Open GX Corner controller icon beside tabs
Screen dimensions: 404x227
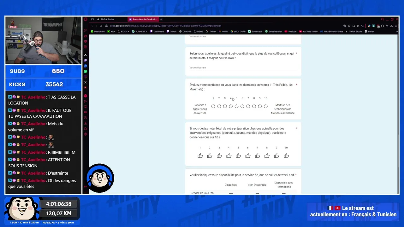[92, 19]
